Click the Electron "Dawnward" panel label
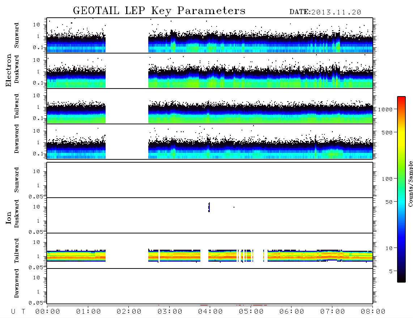 [x=17, y=139]
